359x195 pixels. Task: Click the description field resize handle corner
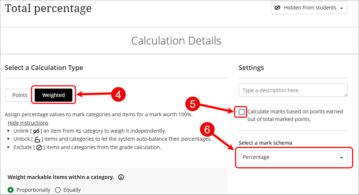(345, 95)
